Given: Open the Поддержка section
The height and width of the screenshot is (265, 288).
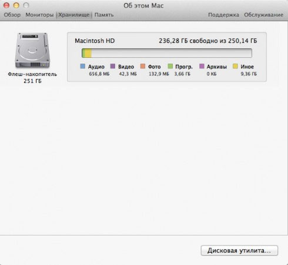Looking at the screenshot, I should (x=223, y=15).
